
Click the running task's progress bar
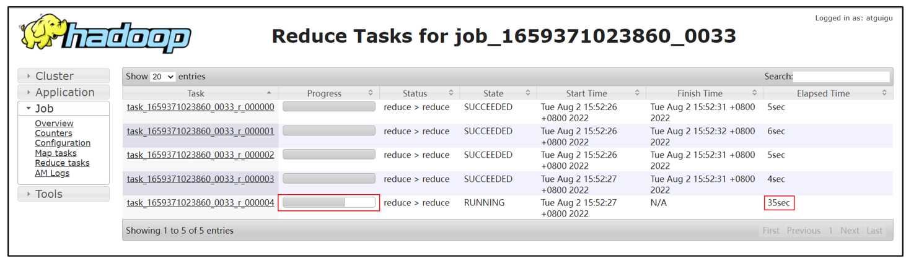point(328,202)
